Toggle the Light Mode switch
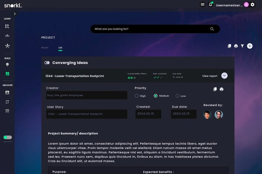262x174 pixels. pos(7,137)
